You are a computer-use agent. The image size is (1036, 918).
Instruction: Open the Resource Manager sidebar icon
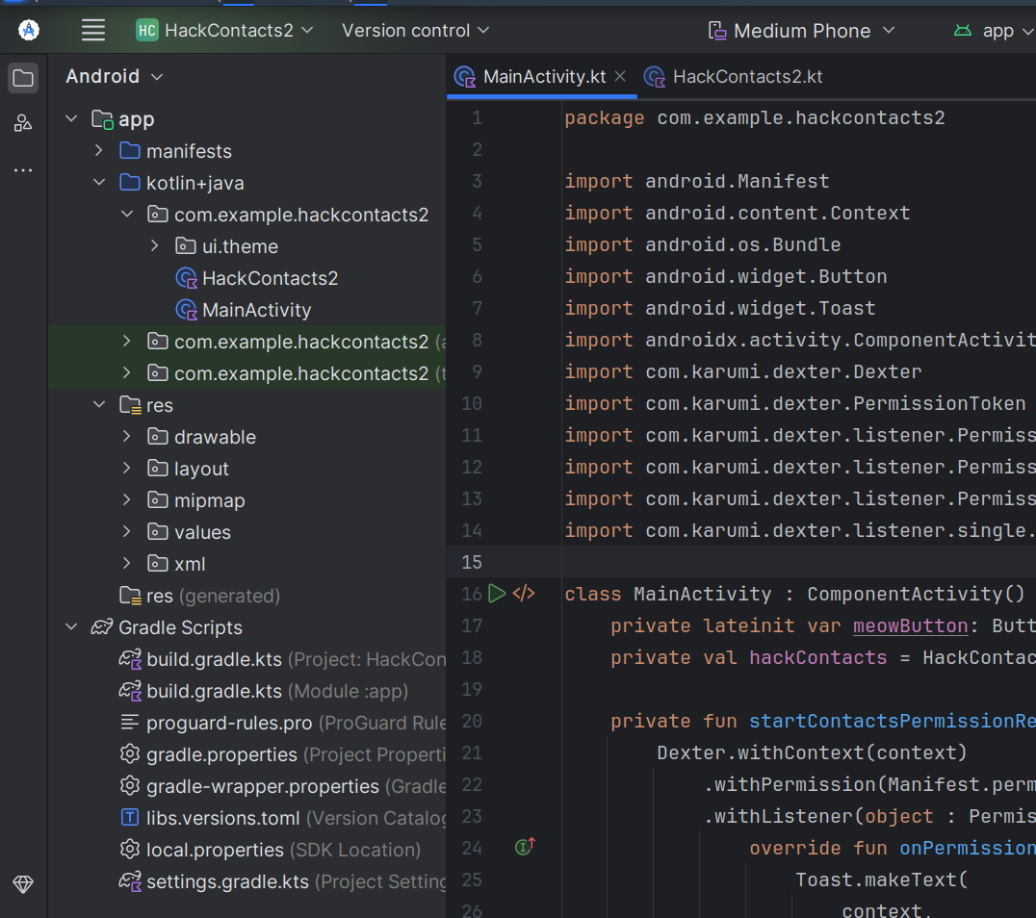[23, 123]
